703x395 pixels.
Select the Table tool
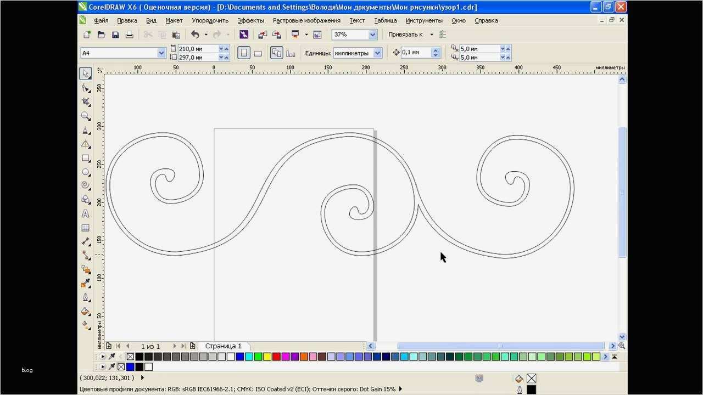point(86,228)
